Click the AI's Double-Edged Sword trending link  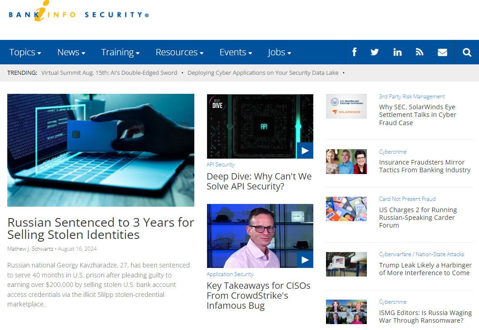click(109, 73)
